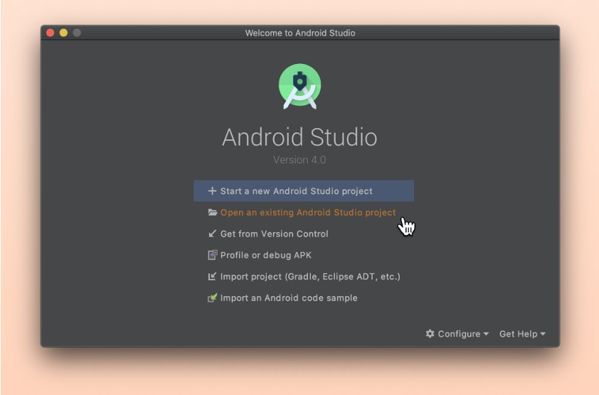Choose Profile or debug APK
Viewport: 599px width, 395px height.
tap(265, 255)
